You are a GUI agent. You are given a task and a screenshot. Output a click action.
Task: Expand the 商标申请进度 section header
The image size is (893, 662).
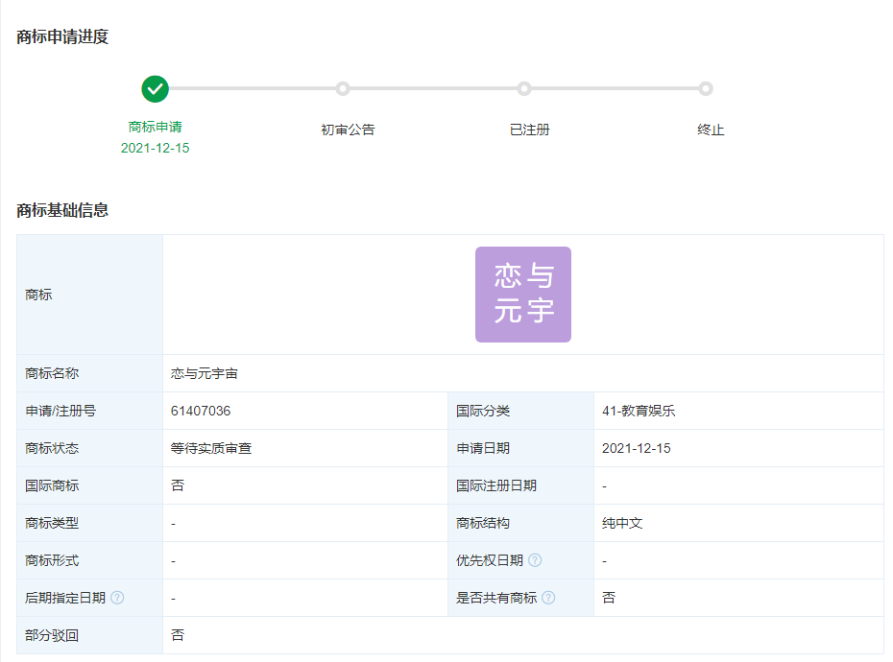click(x=60, y=40)
